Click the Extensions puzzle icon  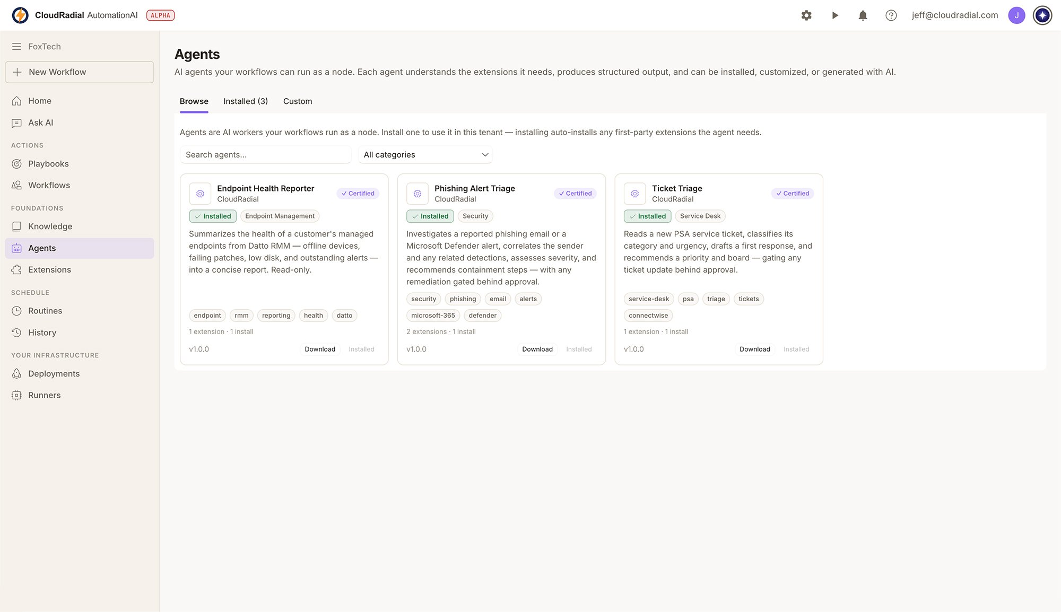click(x=16, y=270)
